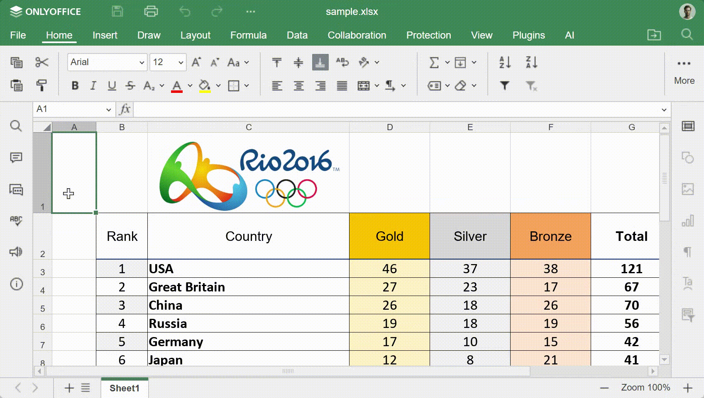Expand the formula bar chevron

coord(664,110)
